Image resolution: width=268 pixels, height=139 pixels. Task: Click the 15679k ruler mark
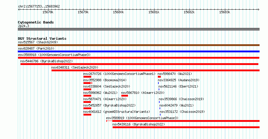click(x=83, y=12)
